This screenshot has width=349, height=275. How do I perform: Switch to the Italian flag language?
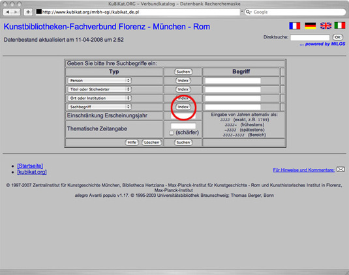340,25
